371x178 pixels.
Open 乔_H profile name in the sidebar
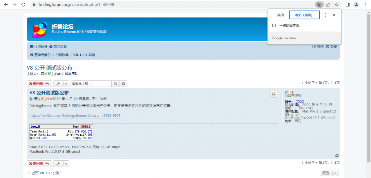(289, 92)
